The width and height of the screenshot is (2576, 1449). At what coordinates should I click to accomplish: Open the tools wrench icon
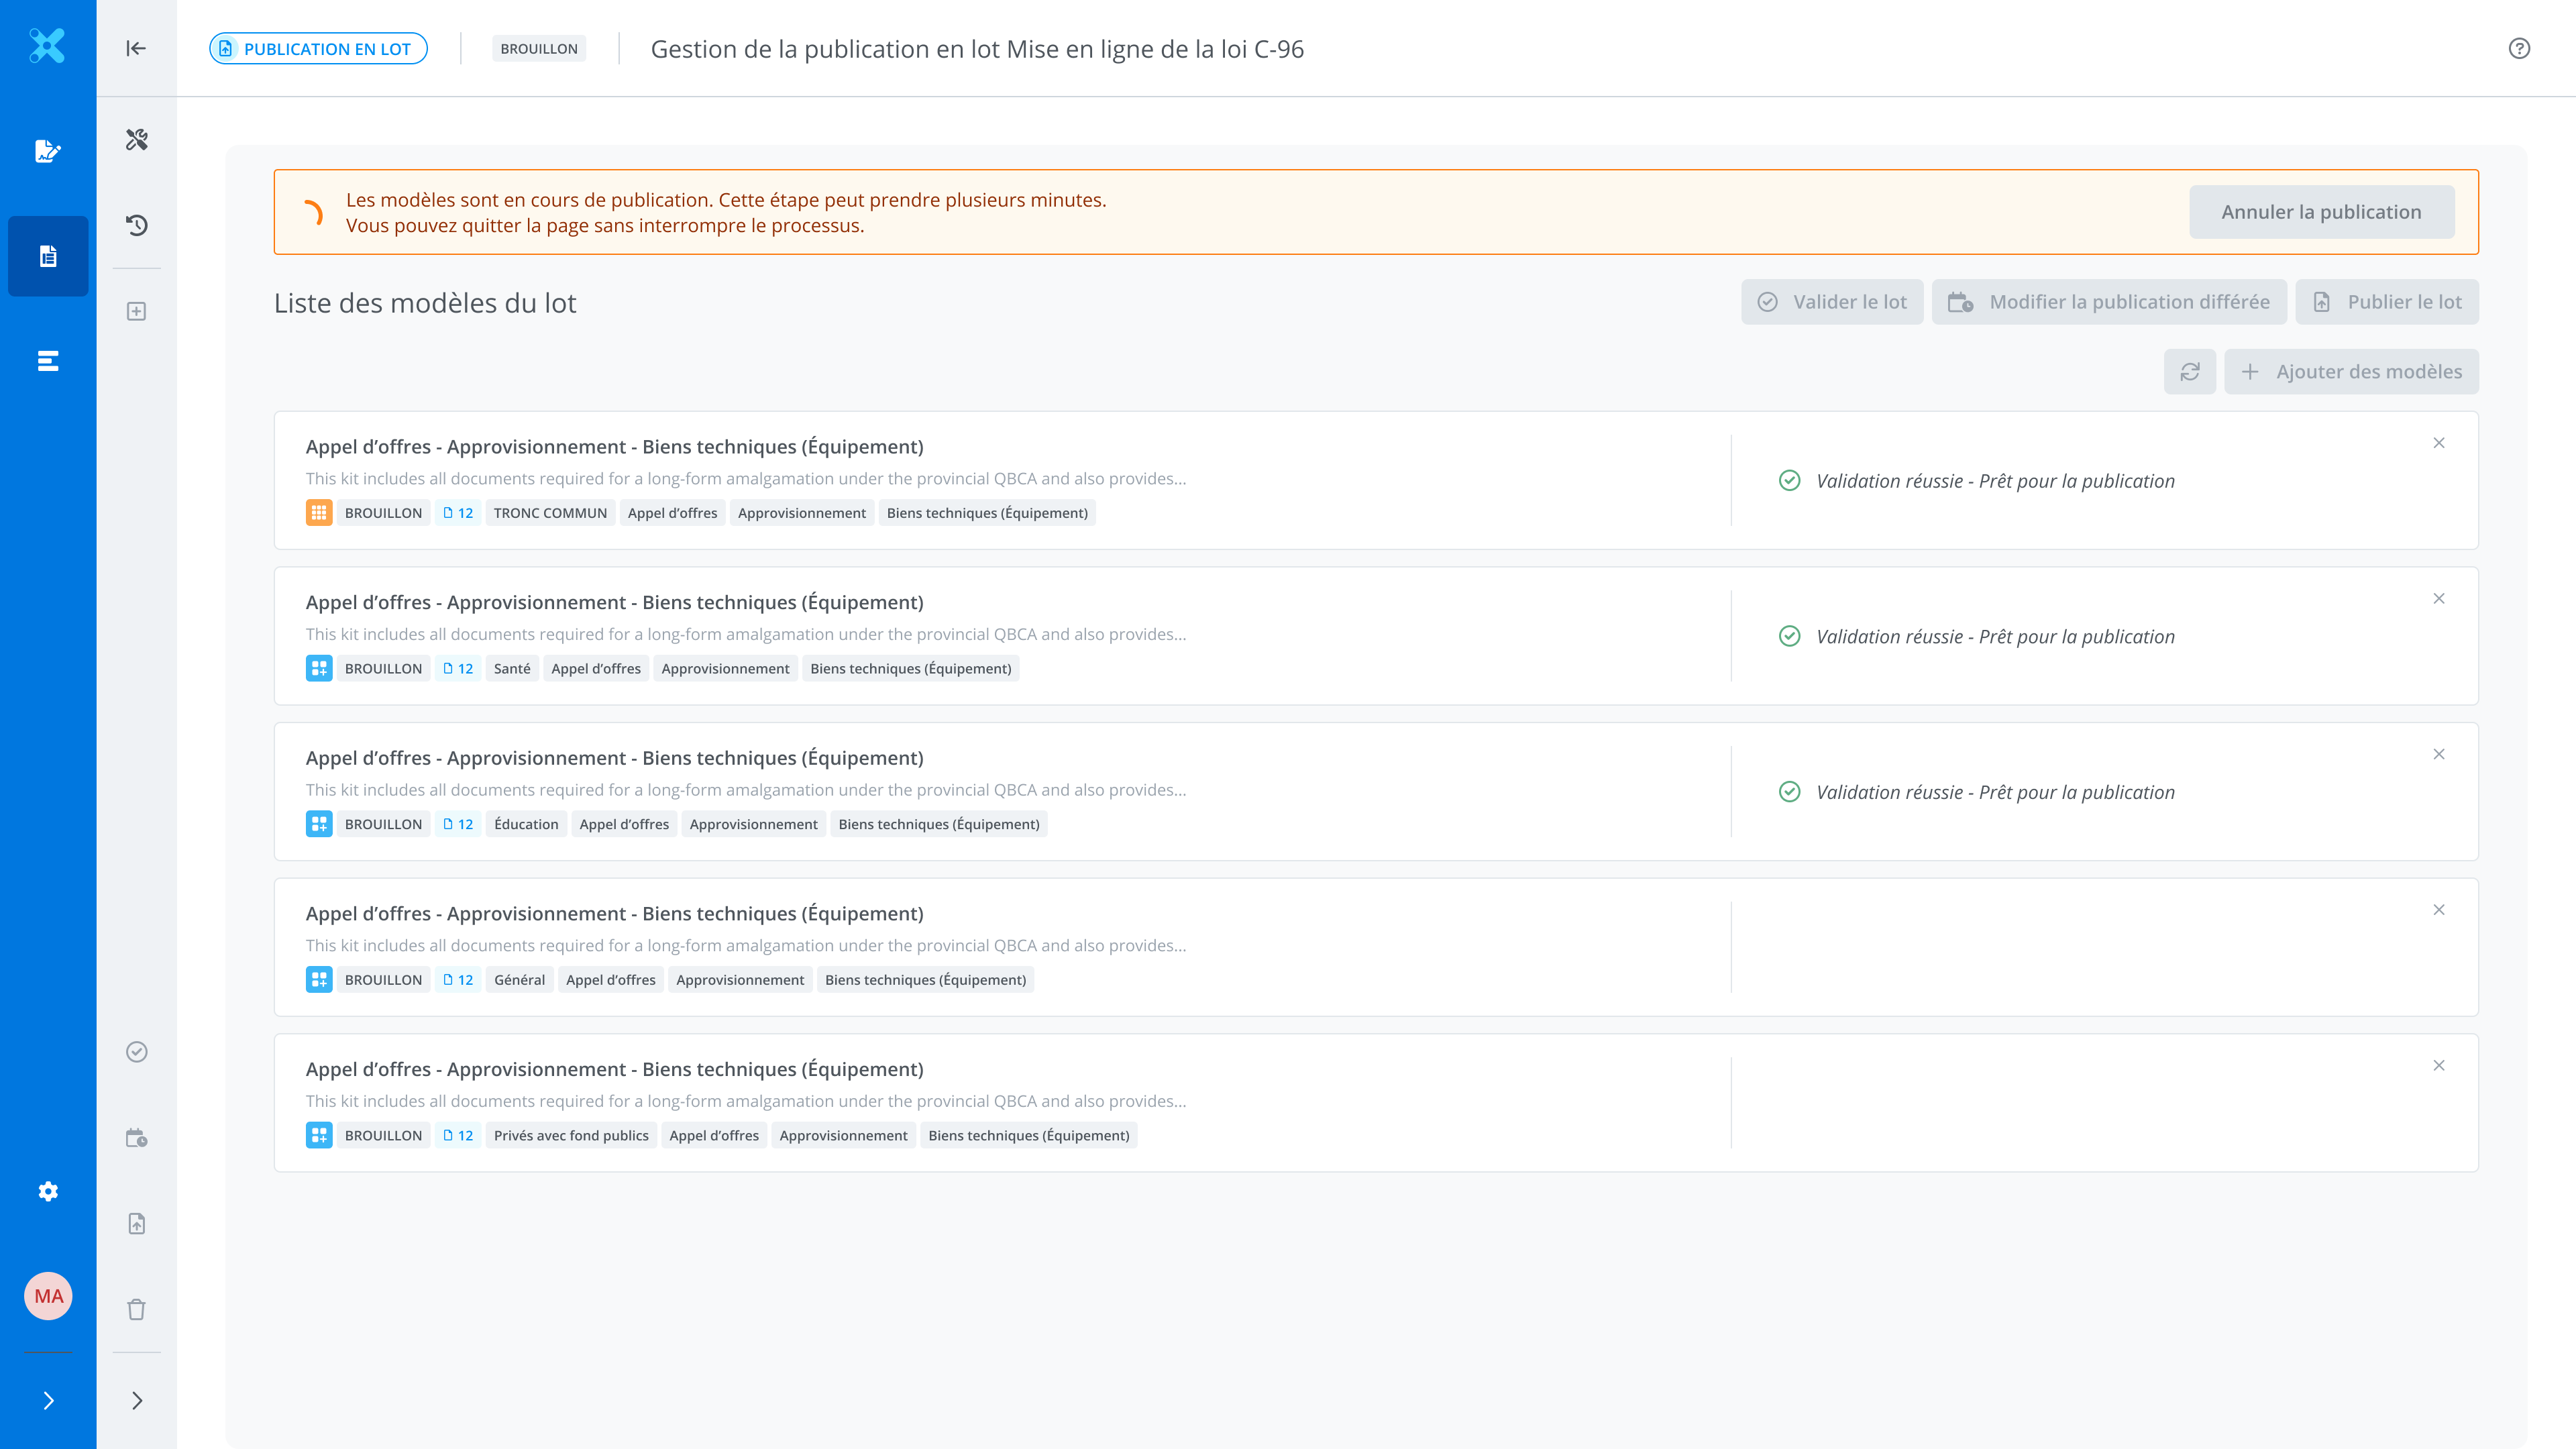[x=136, y=139]
